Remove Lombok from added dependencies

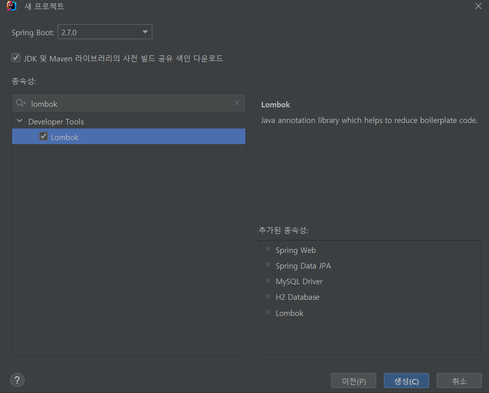coord(268,312)
